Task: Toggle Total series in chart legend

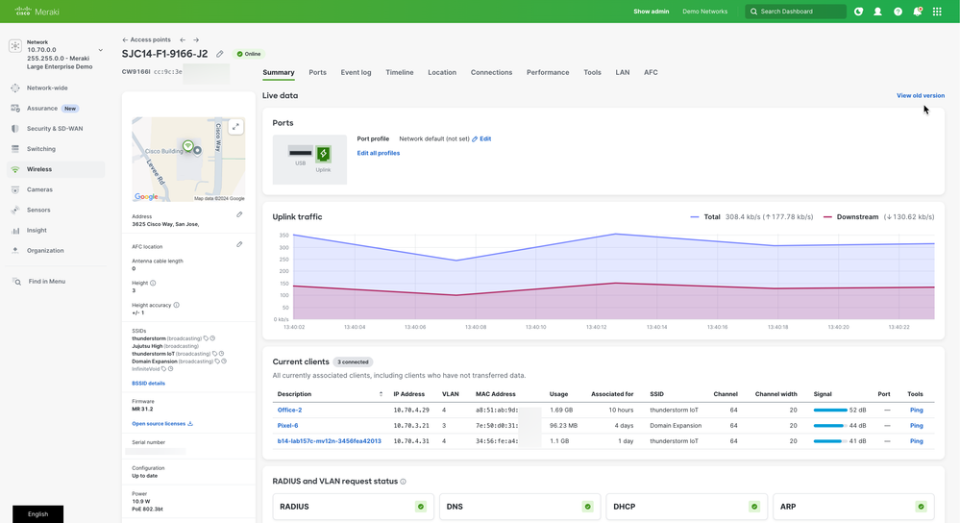Action: pos(711,217)
